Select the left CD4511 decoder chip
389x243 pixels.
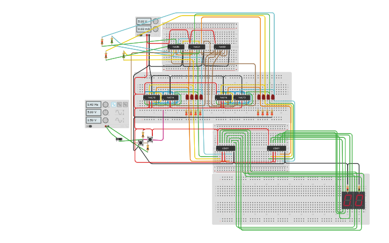(225, 148)
